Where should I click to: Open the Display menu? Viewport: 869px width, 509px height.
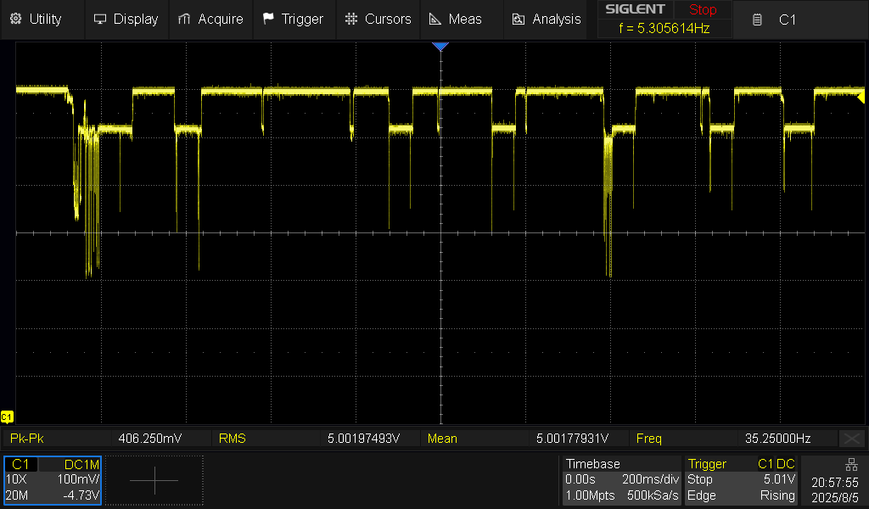[x=126, y=19]
